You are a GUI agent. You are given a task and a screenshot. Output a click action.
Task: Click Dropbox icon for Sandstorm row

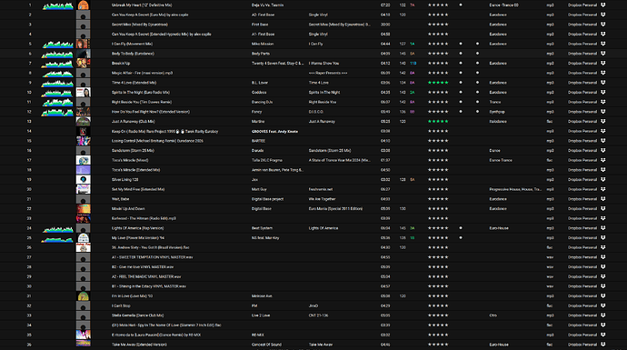pyautogui.click(x=603, y=151)
